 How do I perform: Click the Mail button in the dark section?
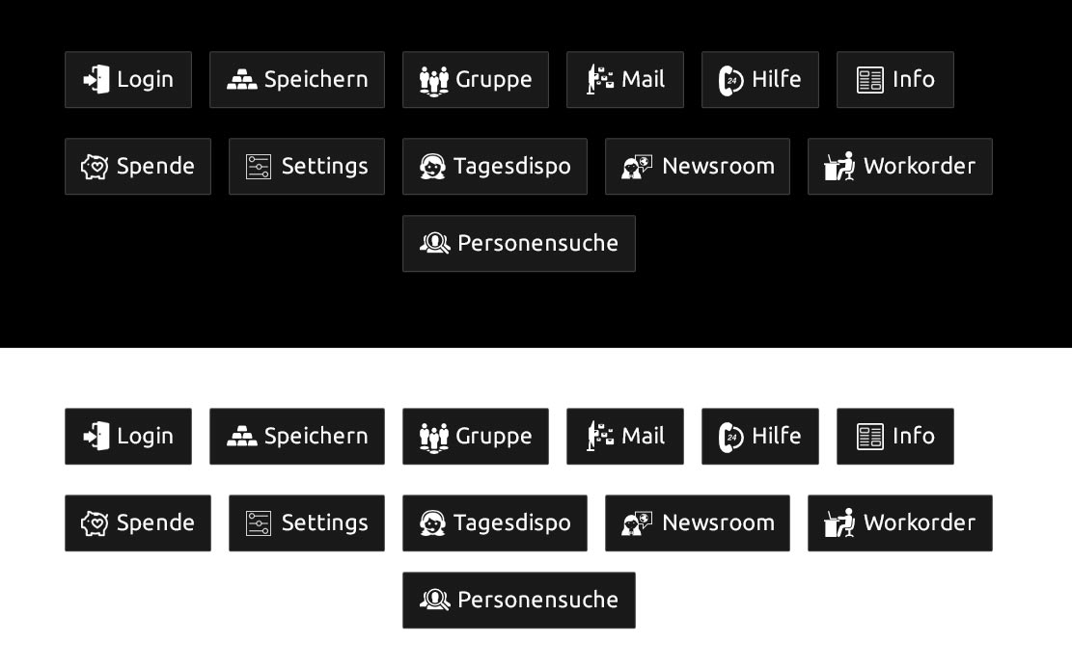[625, 79]
